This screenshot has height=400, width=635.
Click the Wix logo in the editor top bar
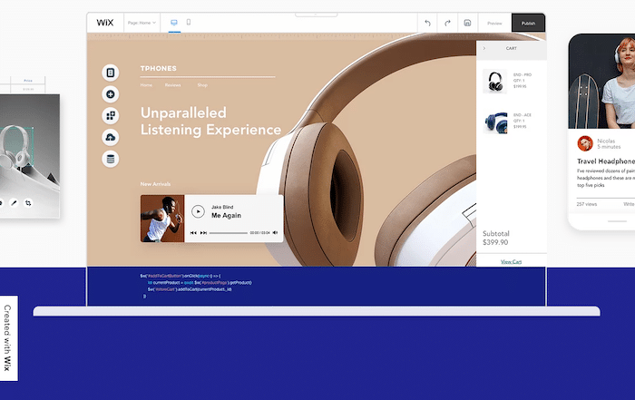point(105,23)
